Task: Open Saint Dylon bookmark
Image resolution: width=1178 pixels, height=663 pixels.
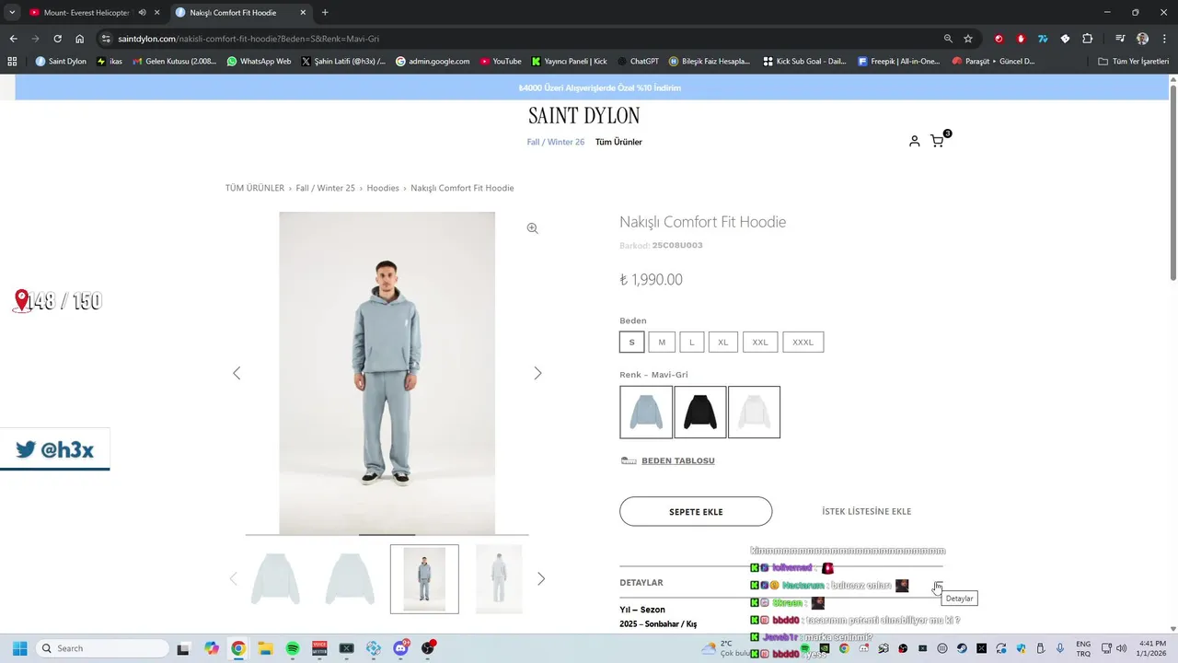Action: 61,62
